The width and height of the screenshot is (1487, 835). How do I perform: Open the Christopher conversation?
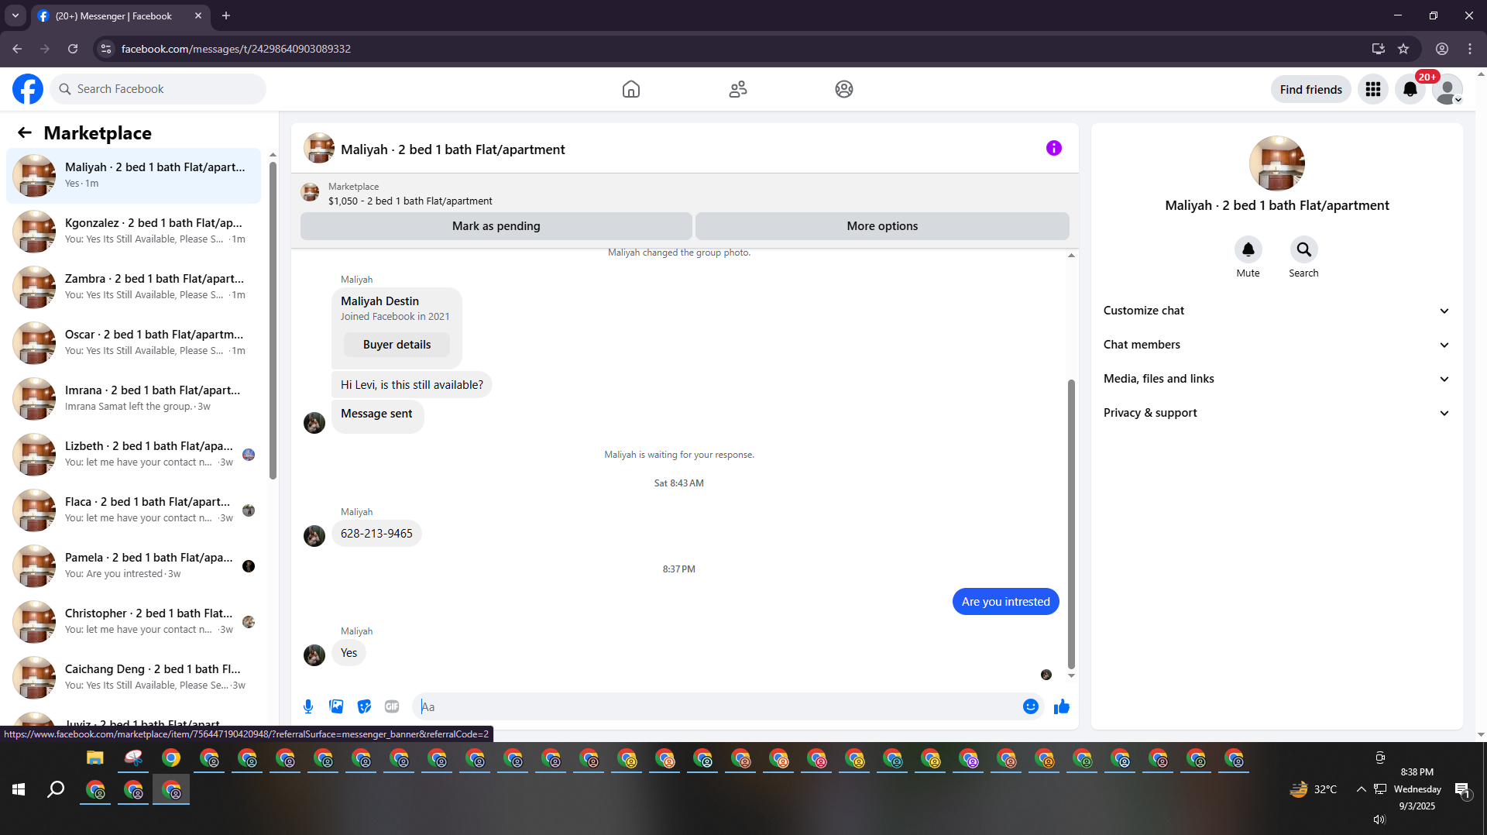[134, 622]
